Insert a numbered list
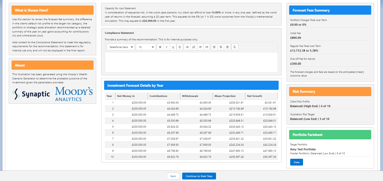 [x=194, y=47]
